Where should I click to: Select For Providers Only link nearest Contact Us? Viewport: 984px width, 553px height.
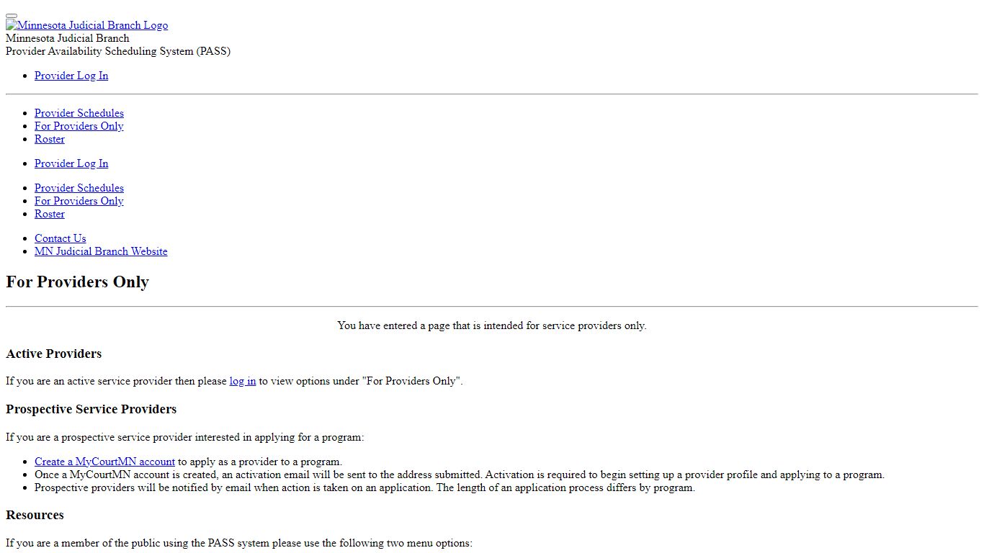point(79,201)
